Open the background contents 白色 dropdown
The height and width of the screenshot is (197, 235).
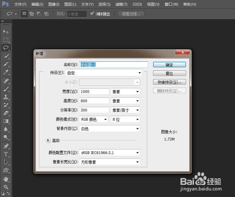110,129
